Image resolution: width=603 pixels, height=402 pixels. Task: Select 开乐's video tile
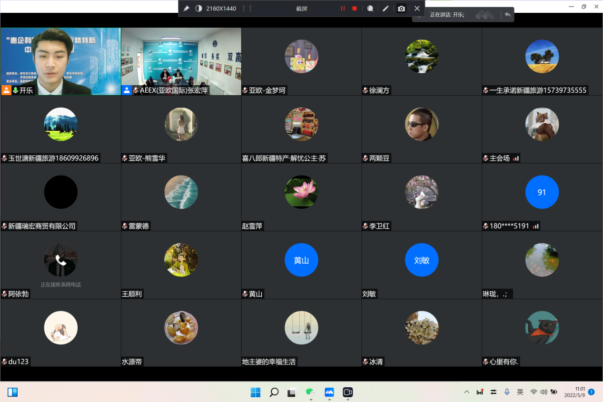click(x=60, y=61)
